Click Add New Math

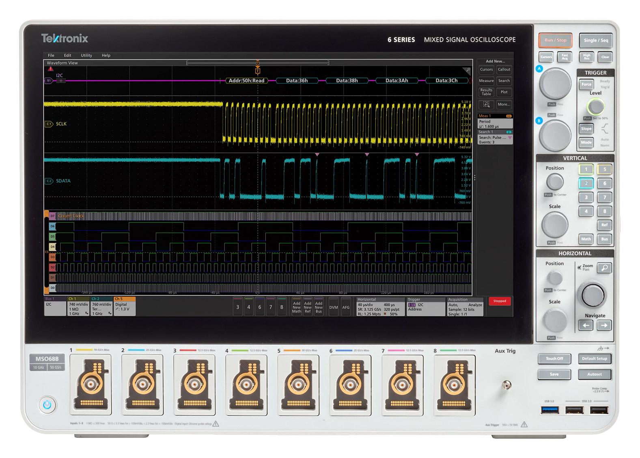click(x=297, y=307)
